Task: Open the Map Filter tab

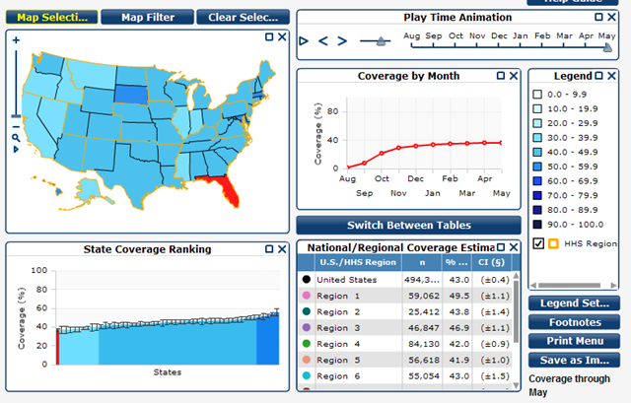Action: pyautogui.click(x=148, y=18)
